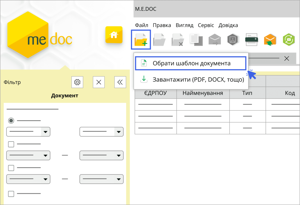Close the tab using the X beside dropdown menu
Viewport: 300px width, 205px height.
coord(287,58)
